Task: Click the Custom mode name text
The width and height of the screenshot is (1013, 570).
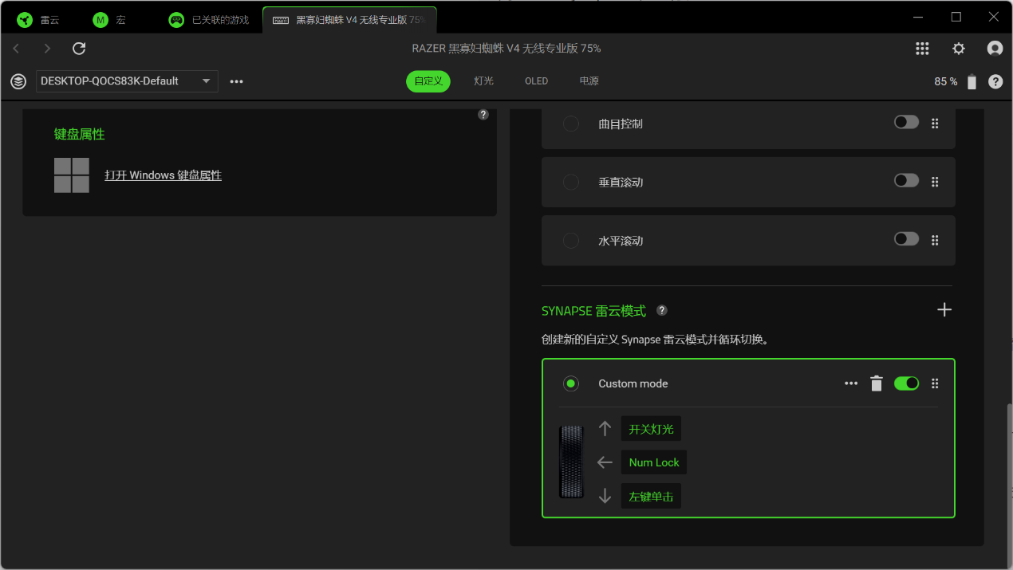Action: pyautogui.click(x=633, y=383)
